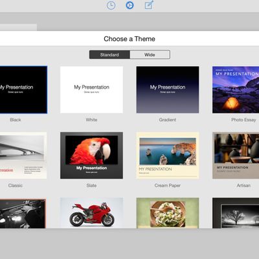The width and height of the screenshot is (259, 259).
Task: Click the "Slate" theme label
Action: coord(91,185)
